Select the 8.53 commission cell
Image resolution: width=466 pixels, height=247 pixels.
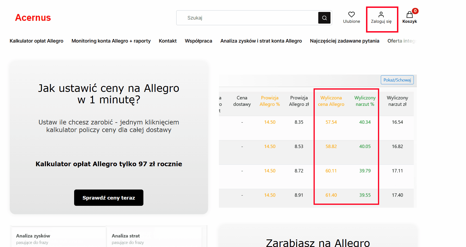tap(299, 146)
